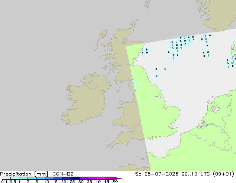Image resolution: width=236 pixels, height=183 pixels.
Task: Click the Faroe Islands at top
Action: pyautogui.click(x=147, y=5)
